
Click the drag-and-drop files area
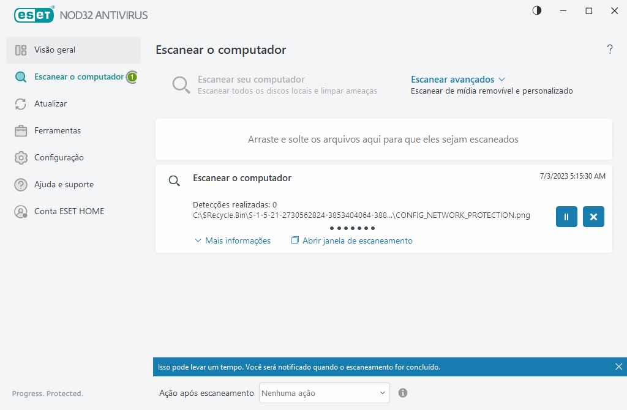click(x=383, y=140)
